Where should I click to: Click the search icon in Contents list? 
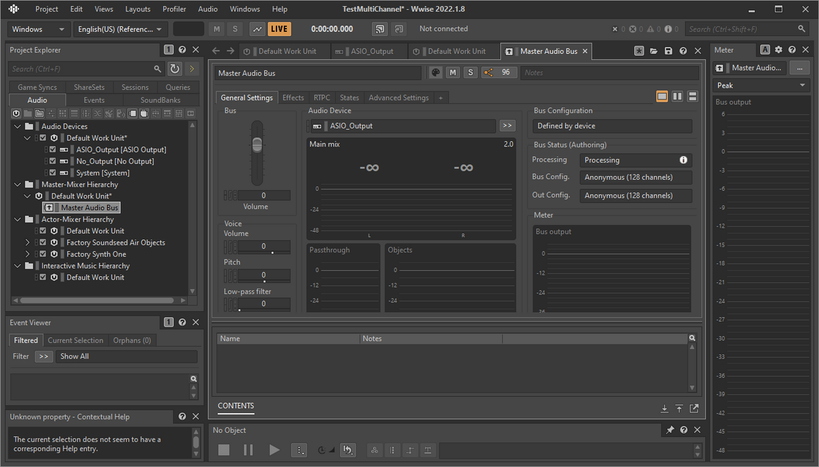692,338
